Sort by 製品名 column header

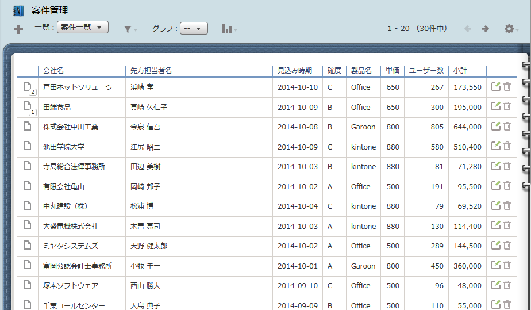coord(361,71)
